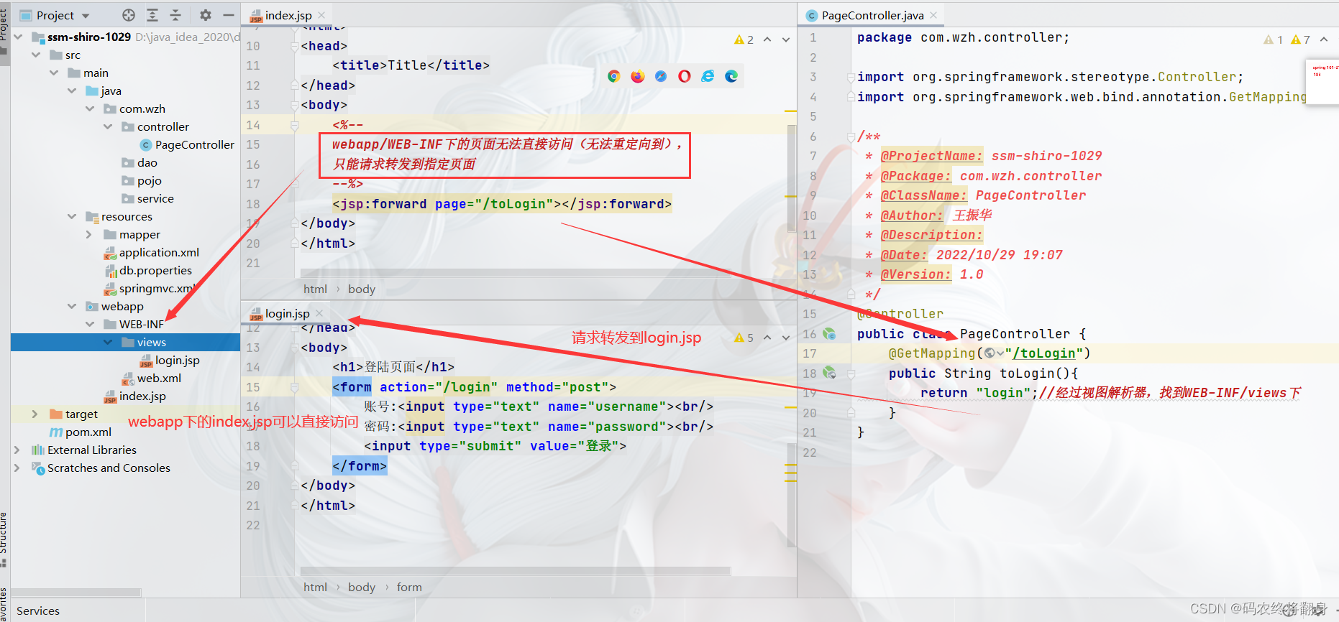This screenshot has width=1339, height=622.
Task: Open Opera browser preview icon
Action: point(685,76)
